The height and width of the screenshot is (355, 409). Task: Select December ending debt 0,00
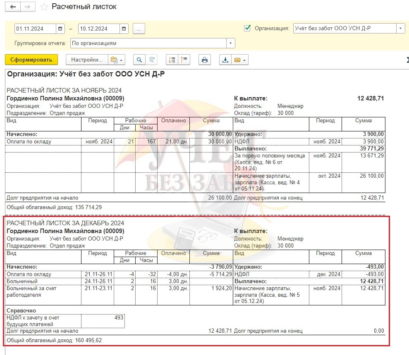(379, 331)
